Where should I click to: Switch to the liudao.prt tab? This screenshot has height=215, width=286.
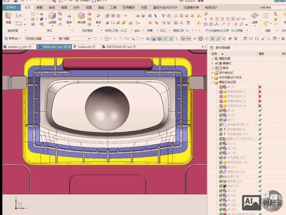(85, 46)
